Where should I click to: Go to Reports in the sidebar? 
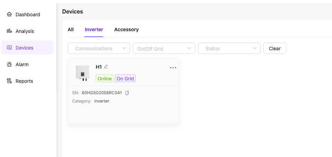pyautogui.click(x=24, y=81)
